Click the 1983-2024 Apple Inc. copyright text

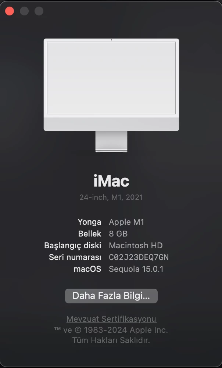coord(126,330)
